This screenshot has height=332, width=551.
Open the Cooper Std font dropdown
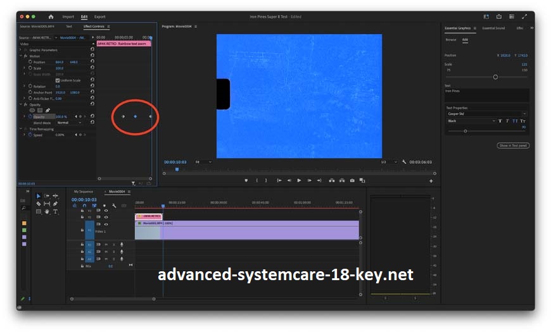click(x=486, y=114)
